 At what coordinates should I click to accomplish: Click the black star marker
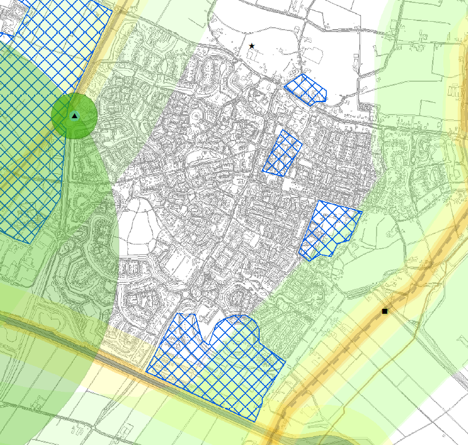tap(252, 46)
